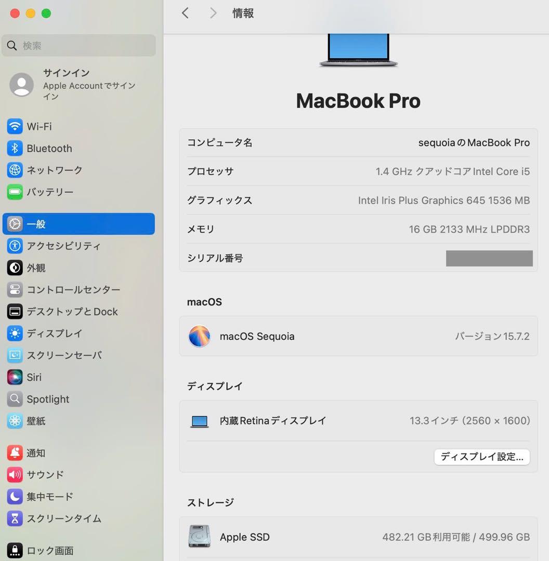This screenshot has width=549, height=561.
Task: Click the Siri icon in sidebar
Action: point(15,377)
